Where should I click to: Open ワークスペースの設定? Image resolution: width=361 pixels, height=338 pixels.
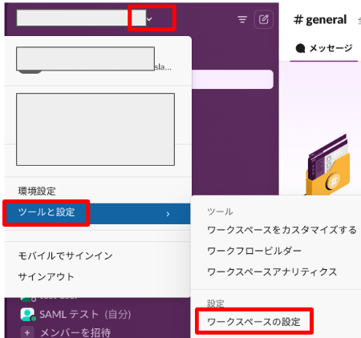tap(254, 322)
